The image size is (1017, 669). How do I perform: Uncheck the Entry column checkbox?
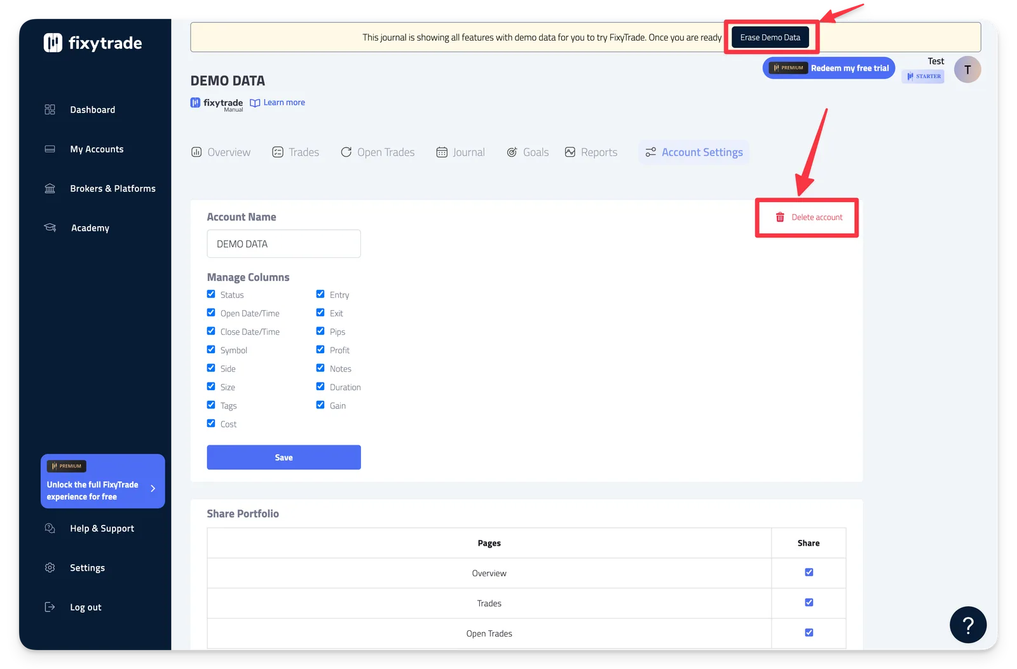(320, 294)
